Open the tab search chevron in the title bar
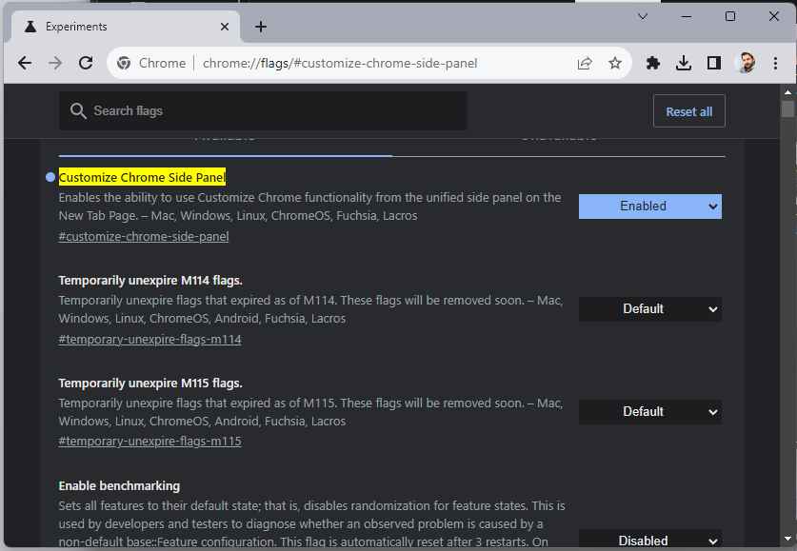Image resolution: width=797 pixels, height=551 pixels. pos(643,16)
